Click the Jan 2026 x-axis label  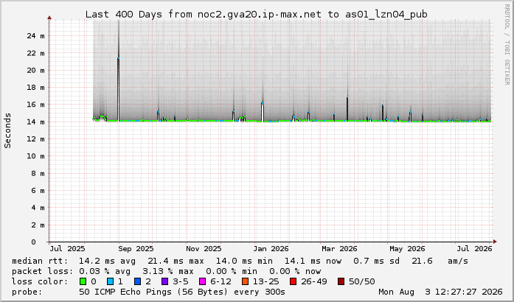pos(271,249)
